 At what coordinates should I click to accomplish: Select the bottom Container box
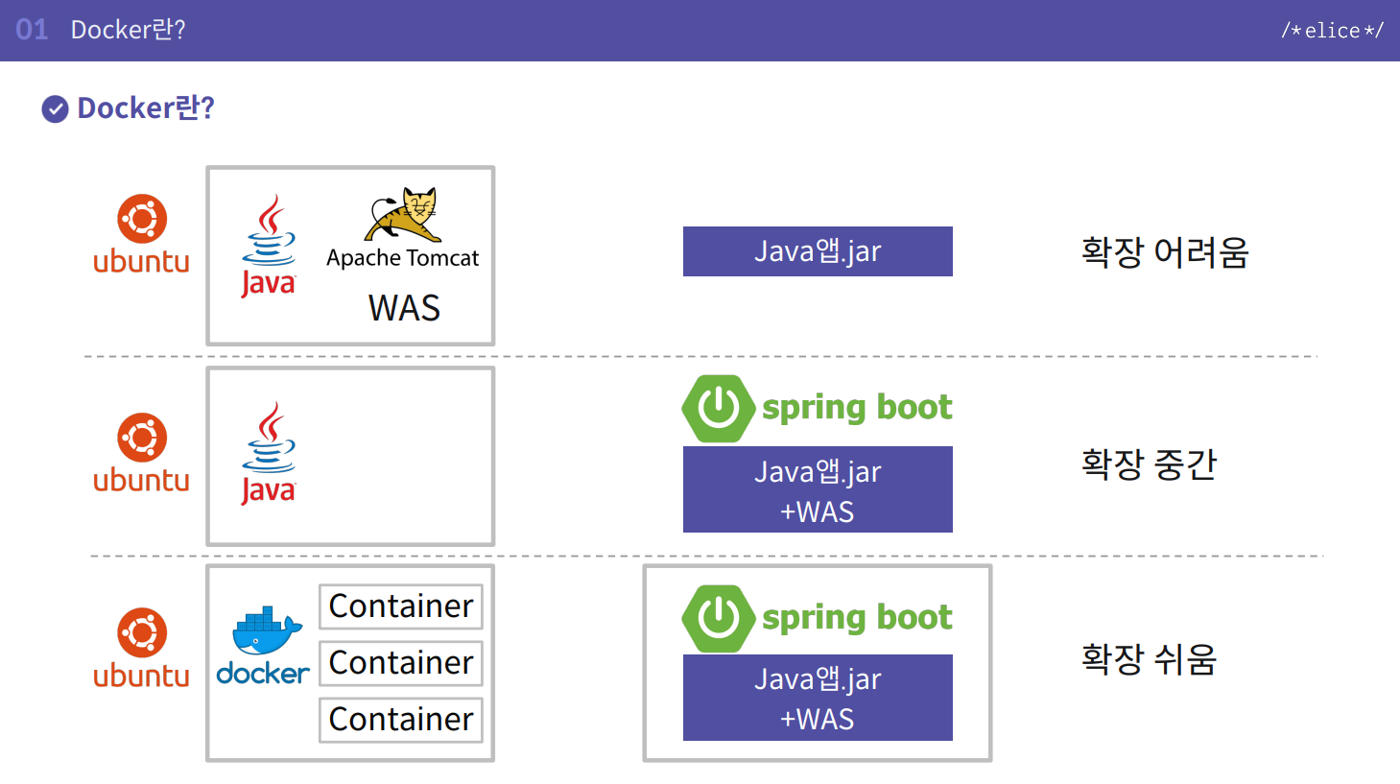[x=401, y=720]
